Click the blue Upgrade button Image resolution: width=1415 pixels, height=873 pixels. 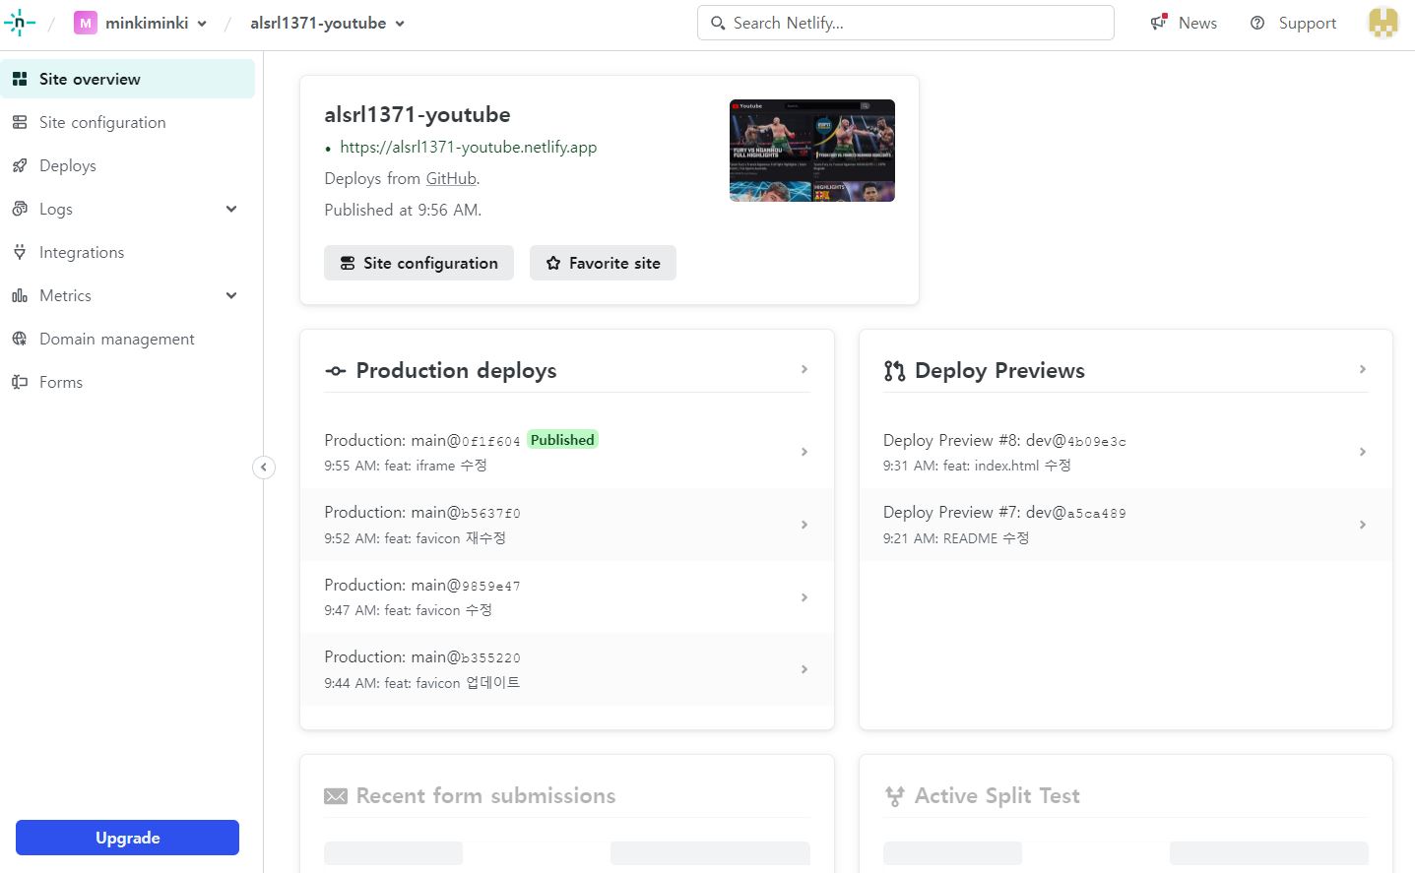(x=127, y=838)
